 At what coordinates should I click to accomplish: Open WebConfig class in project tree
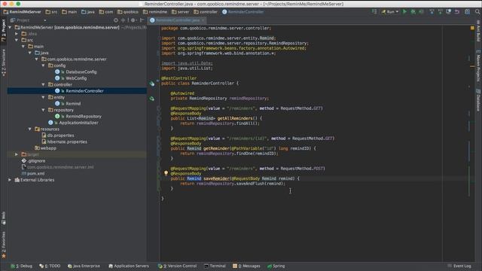point(71,78)
